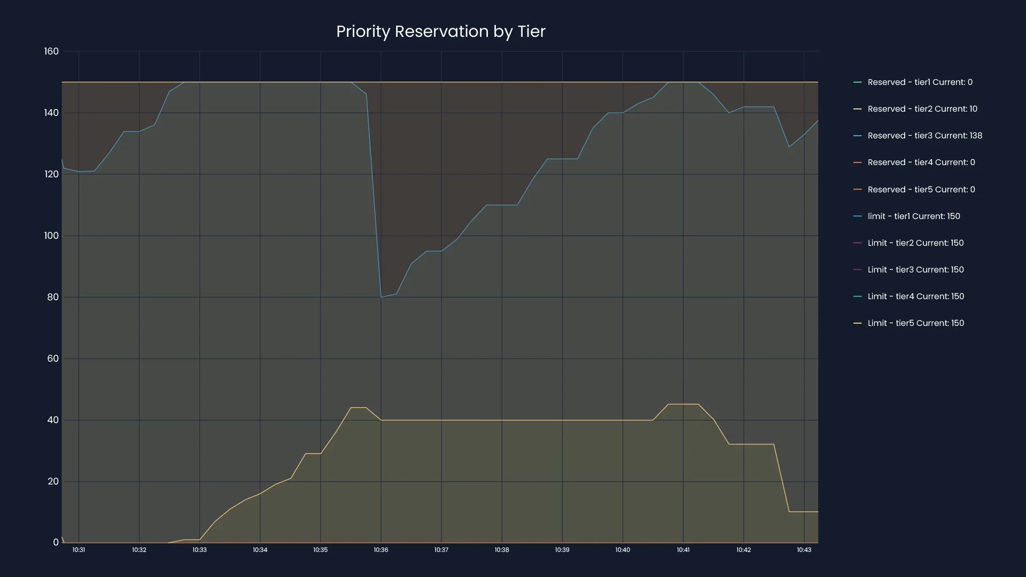Click the 10:39 x-axis time label
The height and width of the screenshot is (577, 1026).
click(x=562, y=550)
